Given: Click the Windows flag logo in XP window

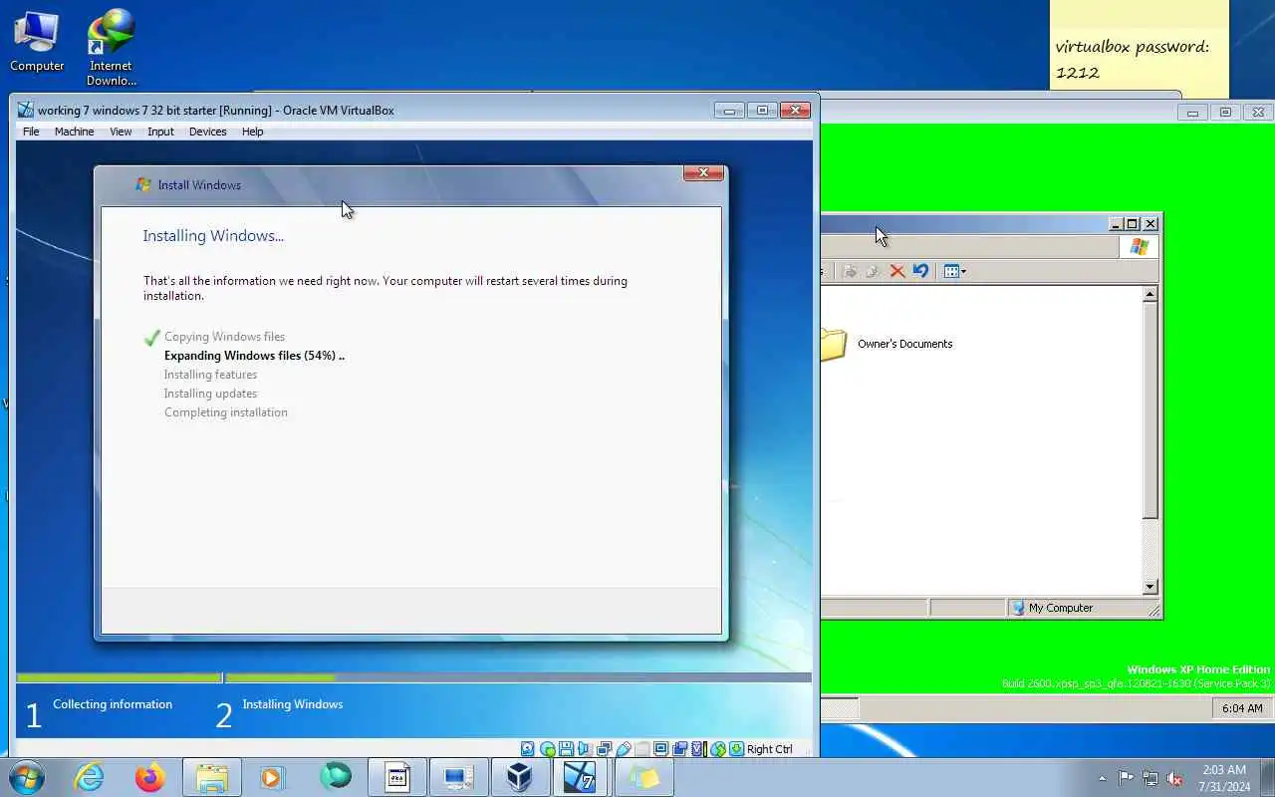Looking at the screenshot, I should coord(1140,247).
